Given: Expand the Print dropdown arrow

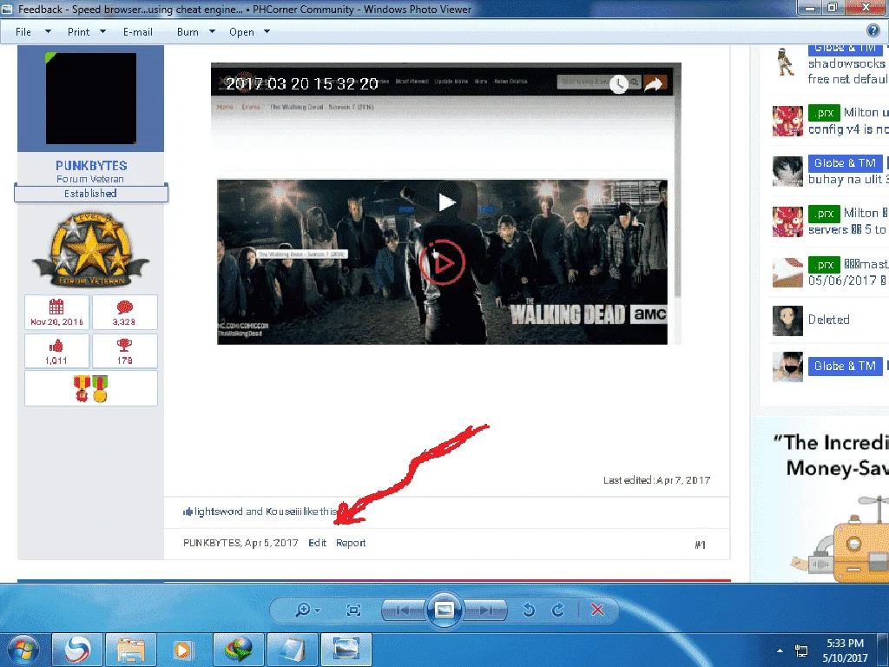Looking at the screenshot, I should click(102, 32).
